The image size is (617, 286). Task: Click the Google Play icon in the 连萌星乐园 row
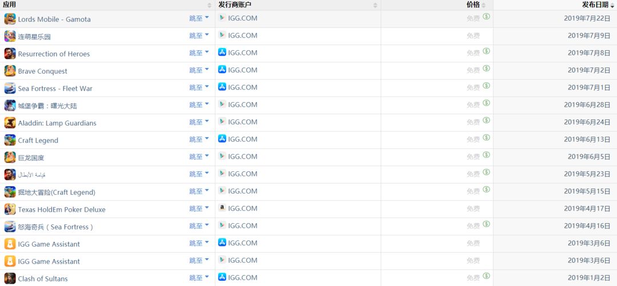(x=222, y=35)
